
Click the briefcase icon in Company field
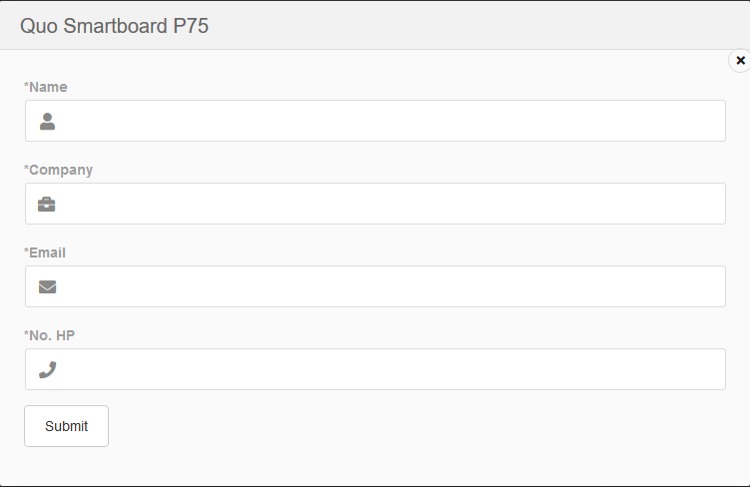47,205
